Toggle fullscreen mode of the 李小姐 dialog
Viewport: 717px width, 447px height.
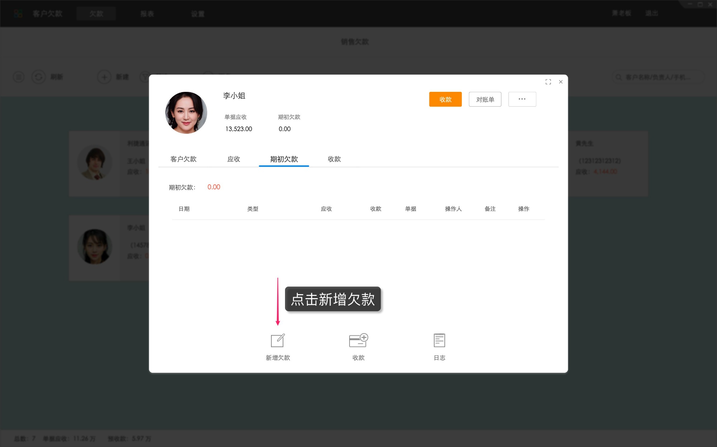(548, 82)
